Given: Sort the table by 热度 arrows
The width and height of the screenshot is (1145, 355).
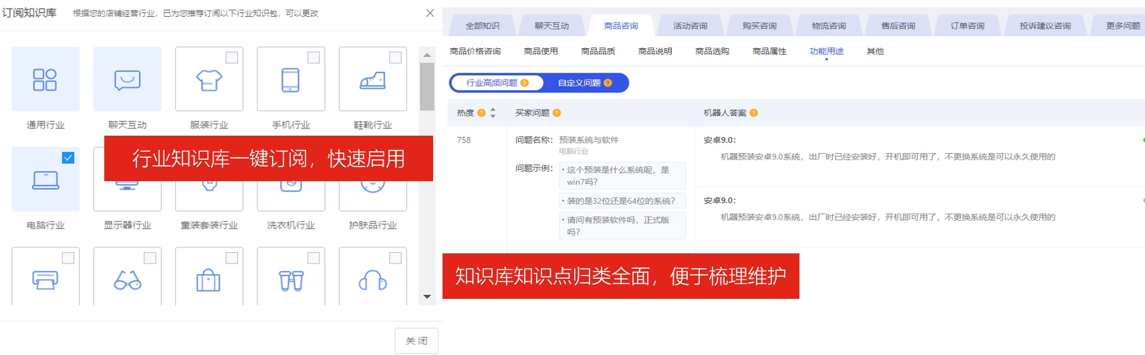Looking at the screenshot, I should [x=493, y=113].
